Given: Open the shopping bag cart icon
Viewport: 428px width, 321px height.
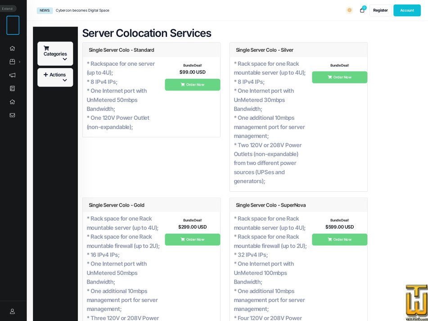Looking at the screenshot, I should tap(362, 10).
